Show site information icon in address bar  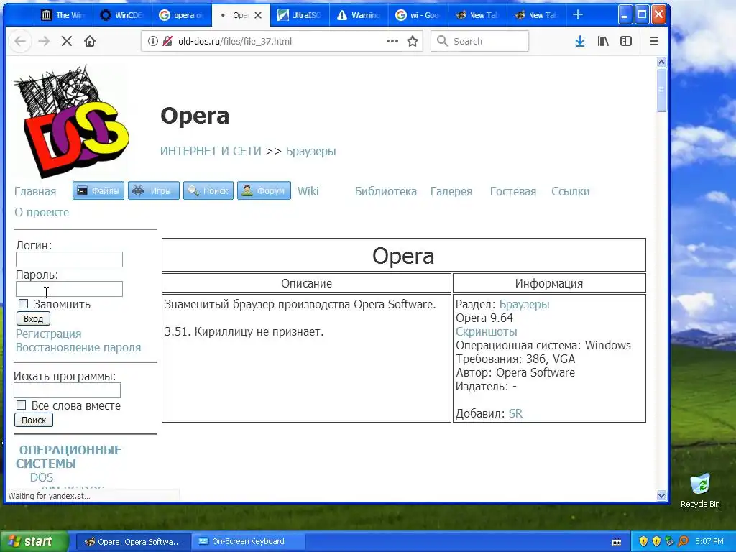tap(153, 41)
